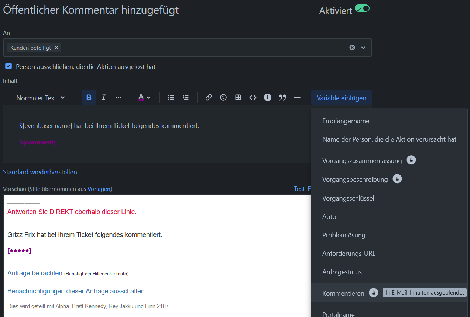Clear all recipients in An field
470x317 pixels.
(352, 48)
